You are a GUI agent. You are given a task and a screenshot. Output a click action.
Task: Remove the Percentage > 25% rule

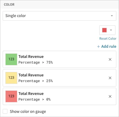pyautogui.click(x=110, y=78)
